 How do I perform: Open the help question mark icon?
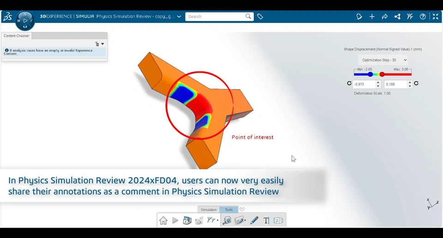coord(423,17)
